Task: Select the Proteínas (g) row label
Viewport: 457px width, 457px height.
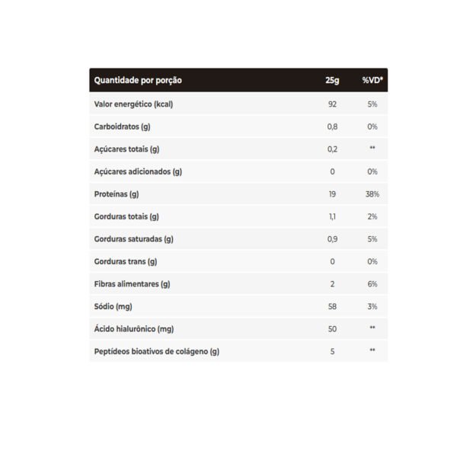Action: 117,194
